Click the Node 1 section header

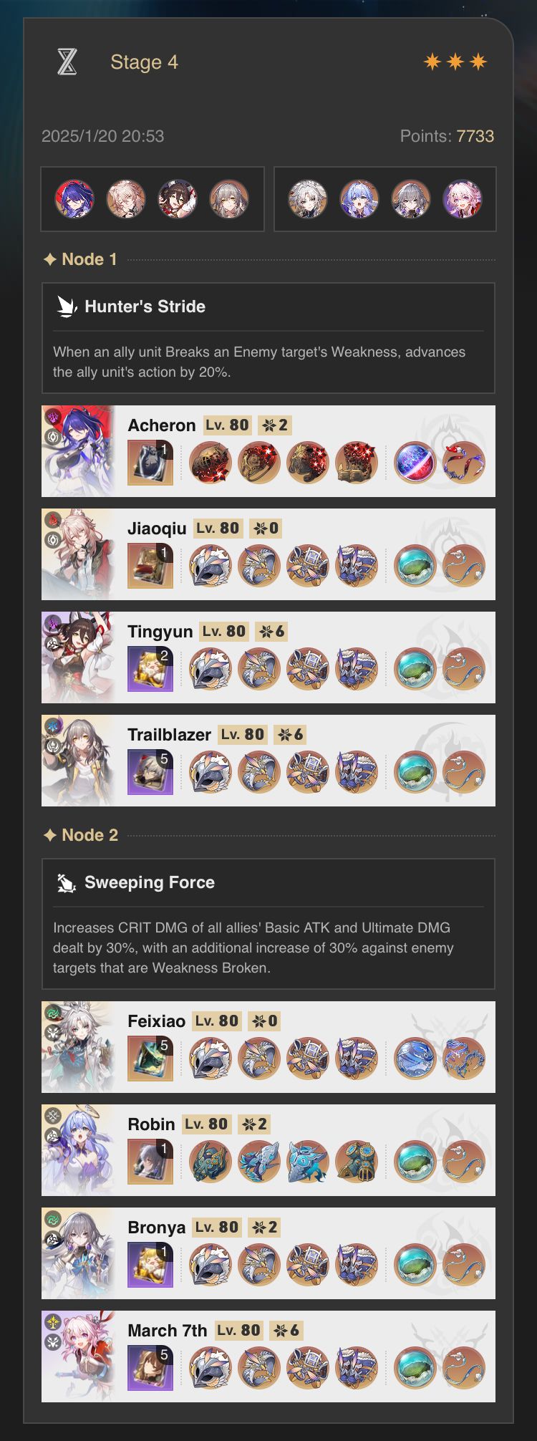(80, 259)
